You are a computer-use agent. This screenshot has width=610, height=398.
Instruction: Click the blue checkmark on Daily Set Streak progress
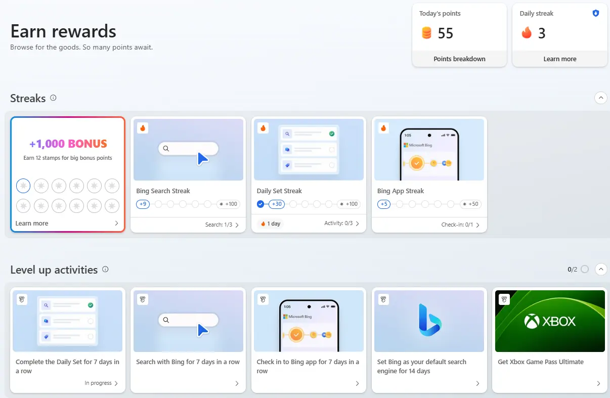(x=260, y=204)
